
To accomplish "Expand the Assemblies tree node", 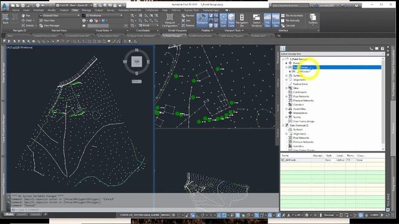I will tap(287, 109).
